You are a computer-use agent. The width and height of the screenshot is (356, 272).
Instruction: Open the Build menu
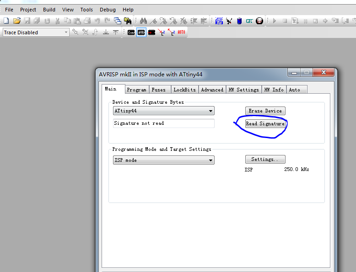point(49,10)
